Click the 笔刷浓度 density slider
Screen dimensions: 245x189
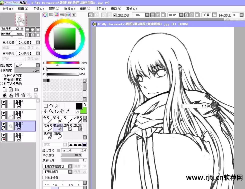click(x=74, y=160)
